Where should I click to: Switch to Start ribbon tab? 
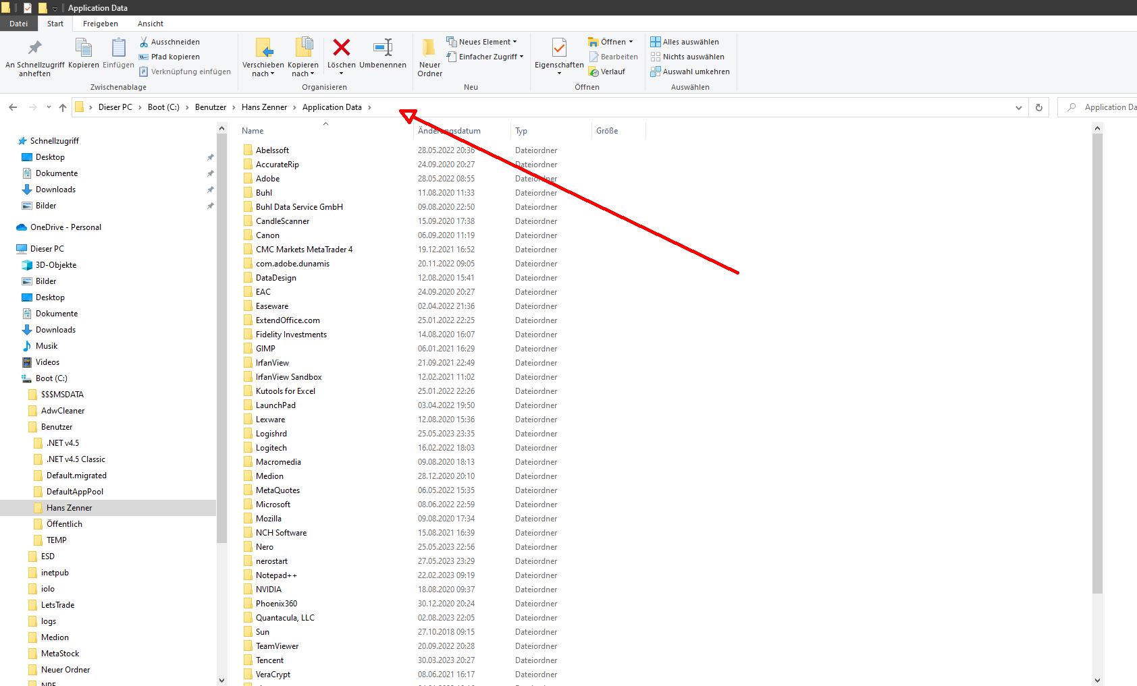coord(55,24)
